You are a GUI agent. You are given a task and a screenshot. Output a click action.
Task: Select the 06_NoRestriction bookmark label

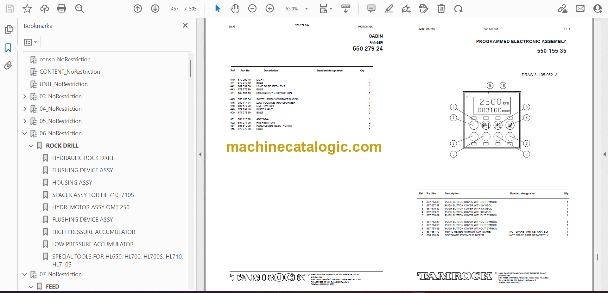click(60, 133)
